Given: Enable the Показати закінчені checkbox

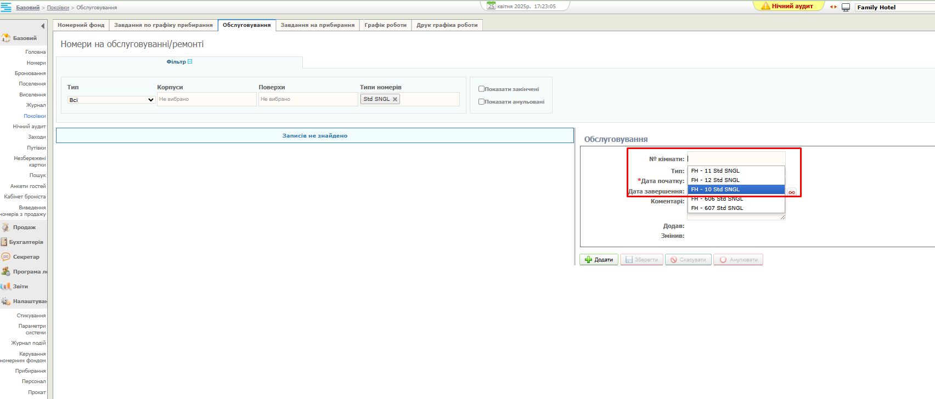Looking at the screenshot, I should pyautogui.click(x=481, y=89).
